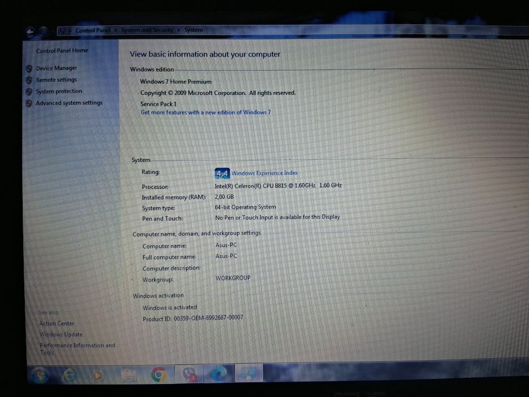Click the 2,00 GB installed memory value
The image size is (529, 397).
pyautogui.click(x=224, y=197)
